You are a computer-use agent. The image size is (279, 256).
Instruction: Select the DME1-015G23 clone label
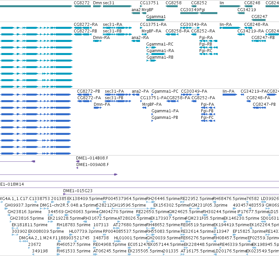tap(78, 191)
